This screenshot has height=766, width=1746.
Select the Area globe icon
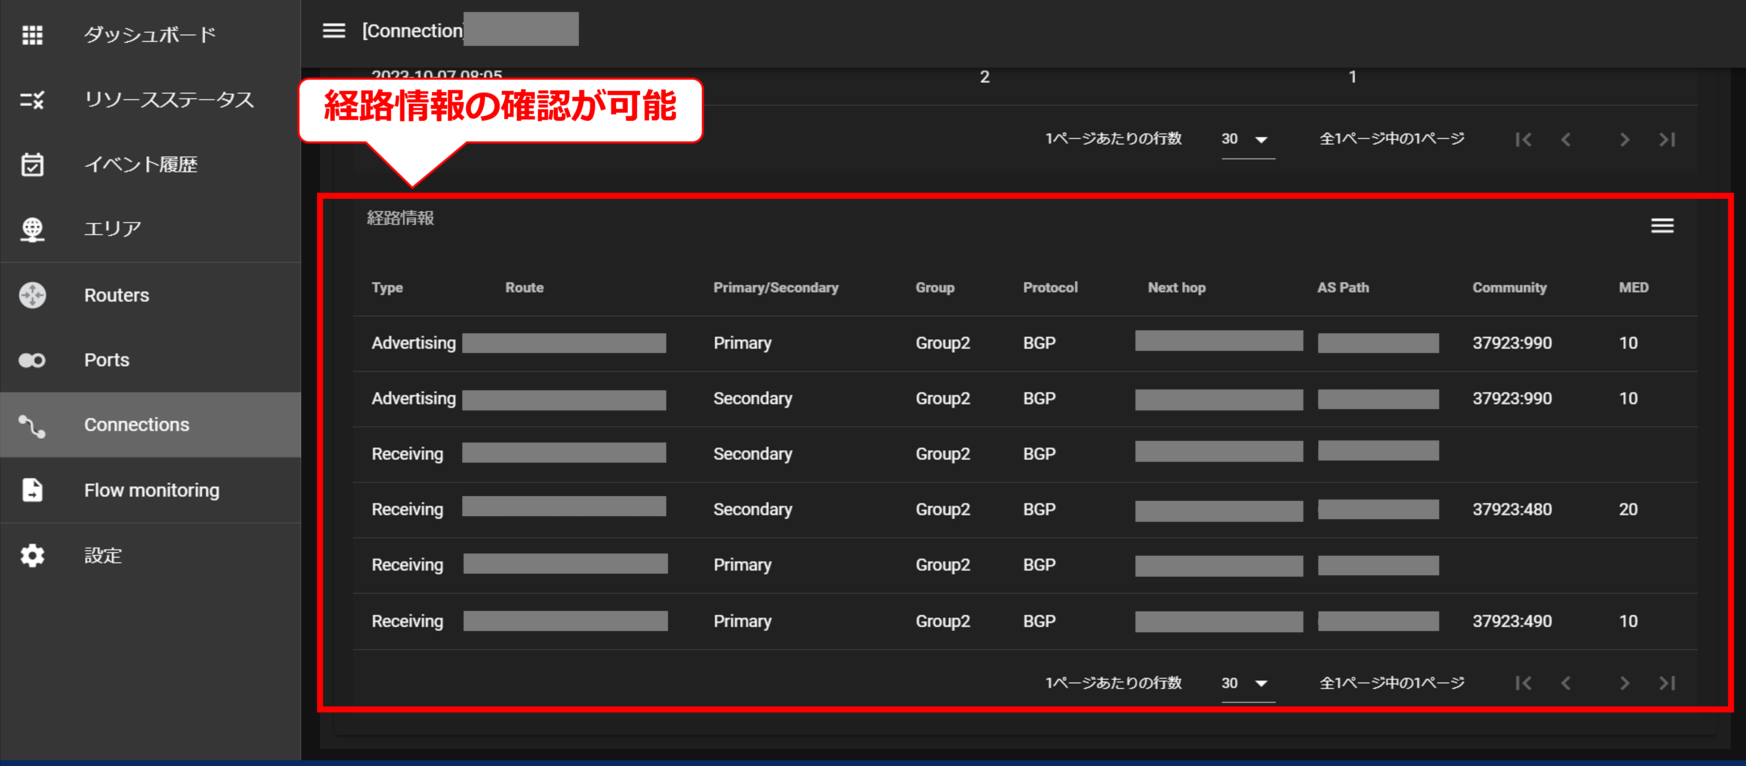[32, 229]
